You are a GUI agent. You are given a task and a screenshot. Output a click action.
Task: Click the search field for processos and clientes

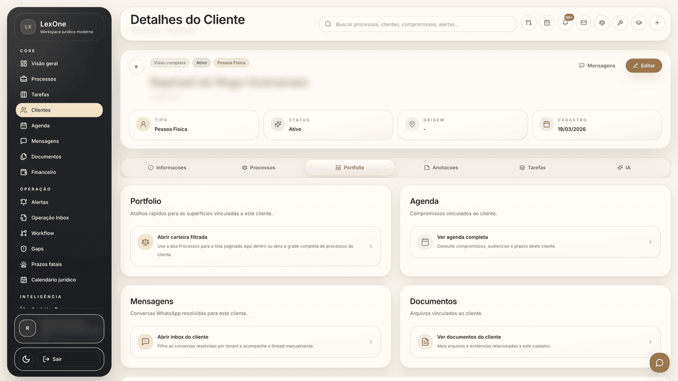[417, 24]
